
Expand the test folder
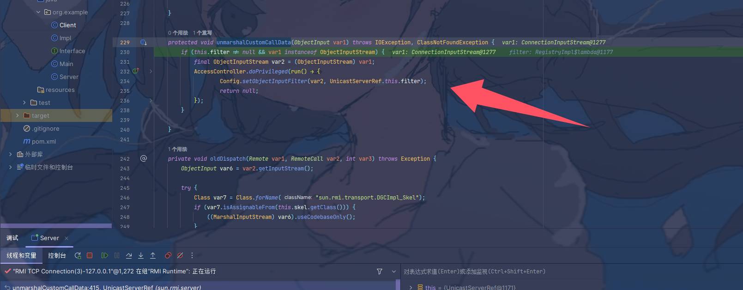(24, 103)
